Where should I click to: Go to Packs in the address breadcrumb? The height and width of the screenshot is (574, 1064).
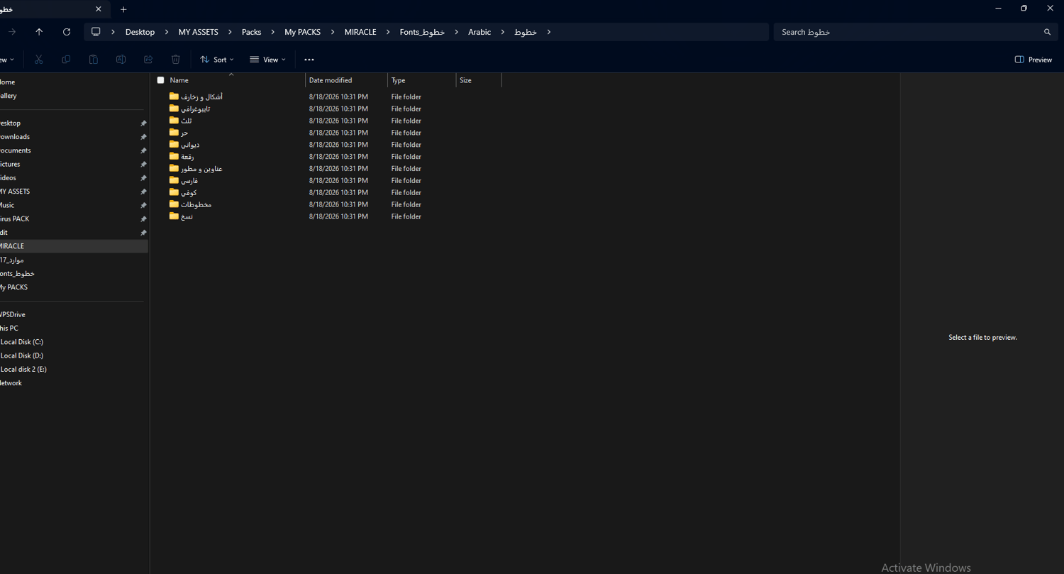click(x=251, y=32)
